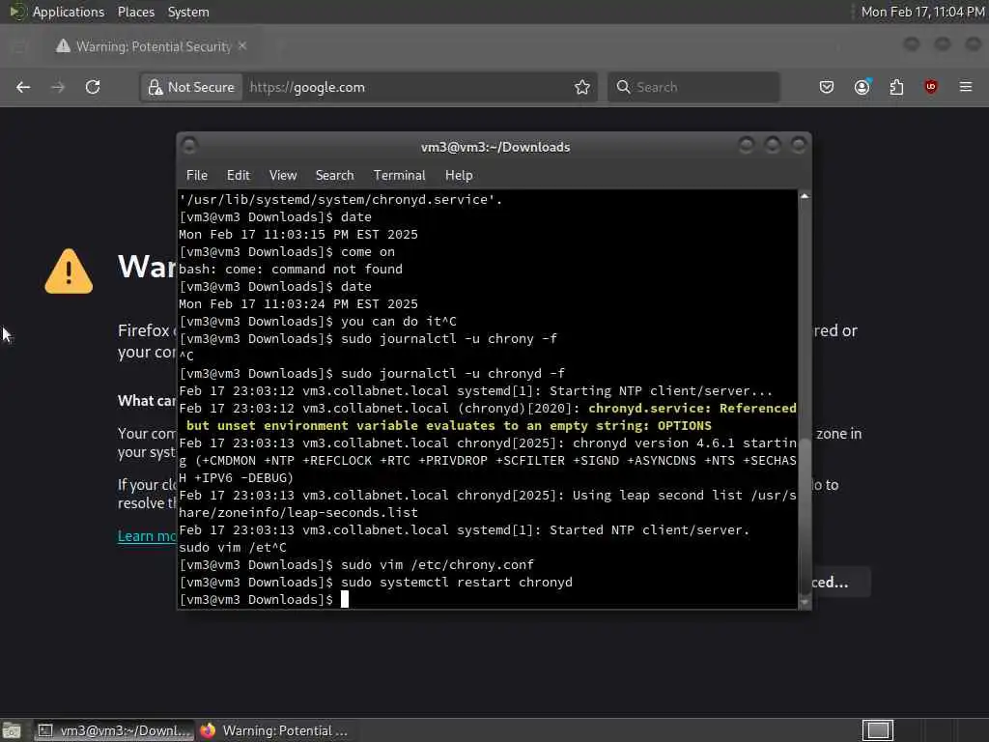Click the Not Secure lock indicator
Screen dimensions: 989x742
pyautogui.click(x=191, y=87)
